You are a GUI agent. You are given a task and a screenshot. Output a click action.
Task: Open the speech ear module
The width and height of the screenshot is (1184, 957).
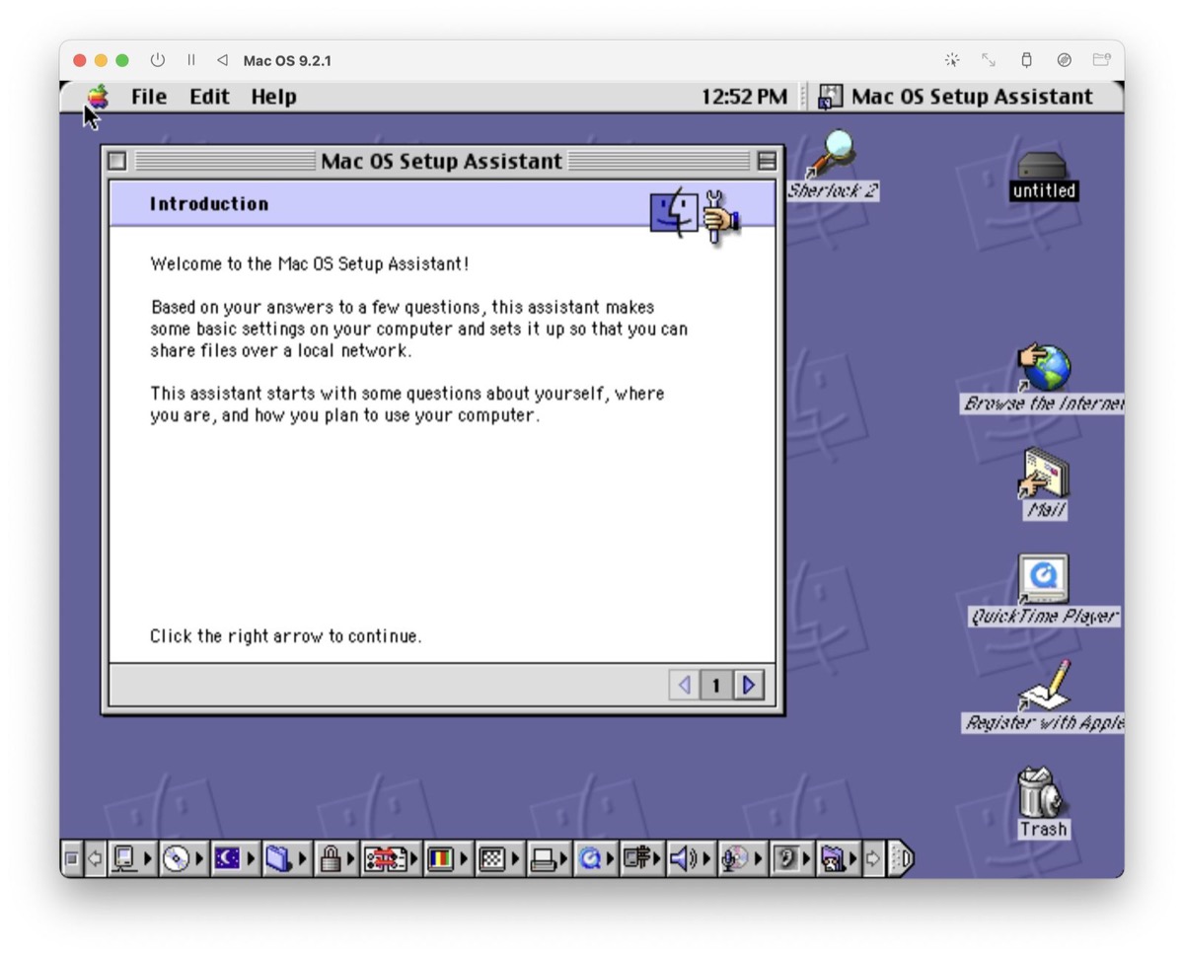[x=792, y=859]
